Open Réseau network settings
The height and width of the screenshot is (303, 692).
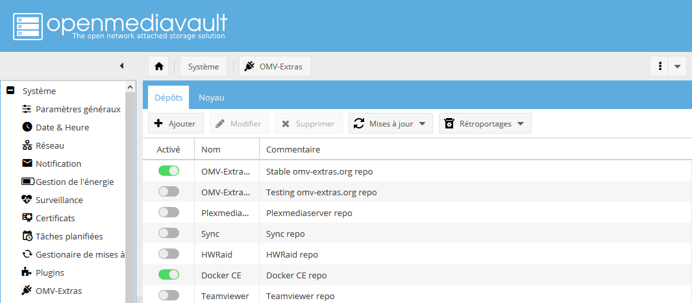click(x=49, y=145)
